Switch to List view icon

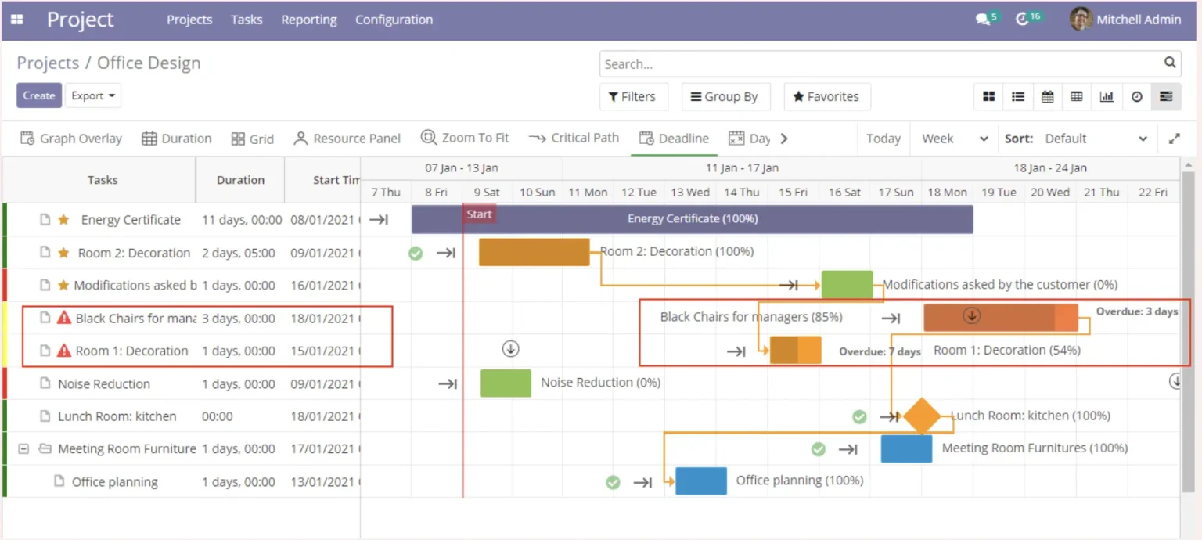[1018, 96]
